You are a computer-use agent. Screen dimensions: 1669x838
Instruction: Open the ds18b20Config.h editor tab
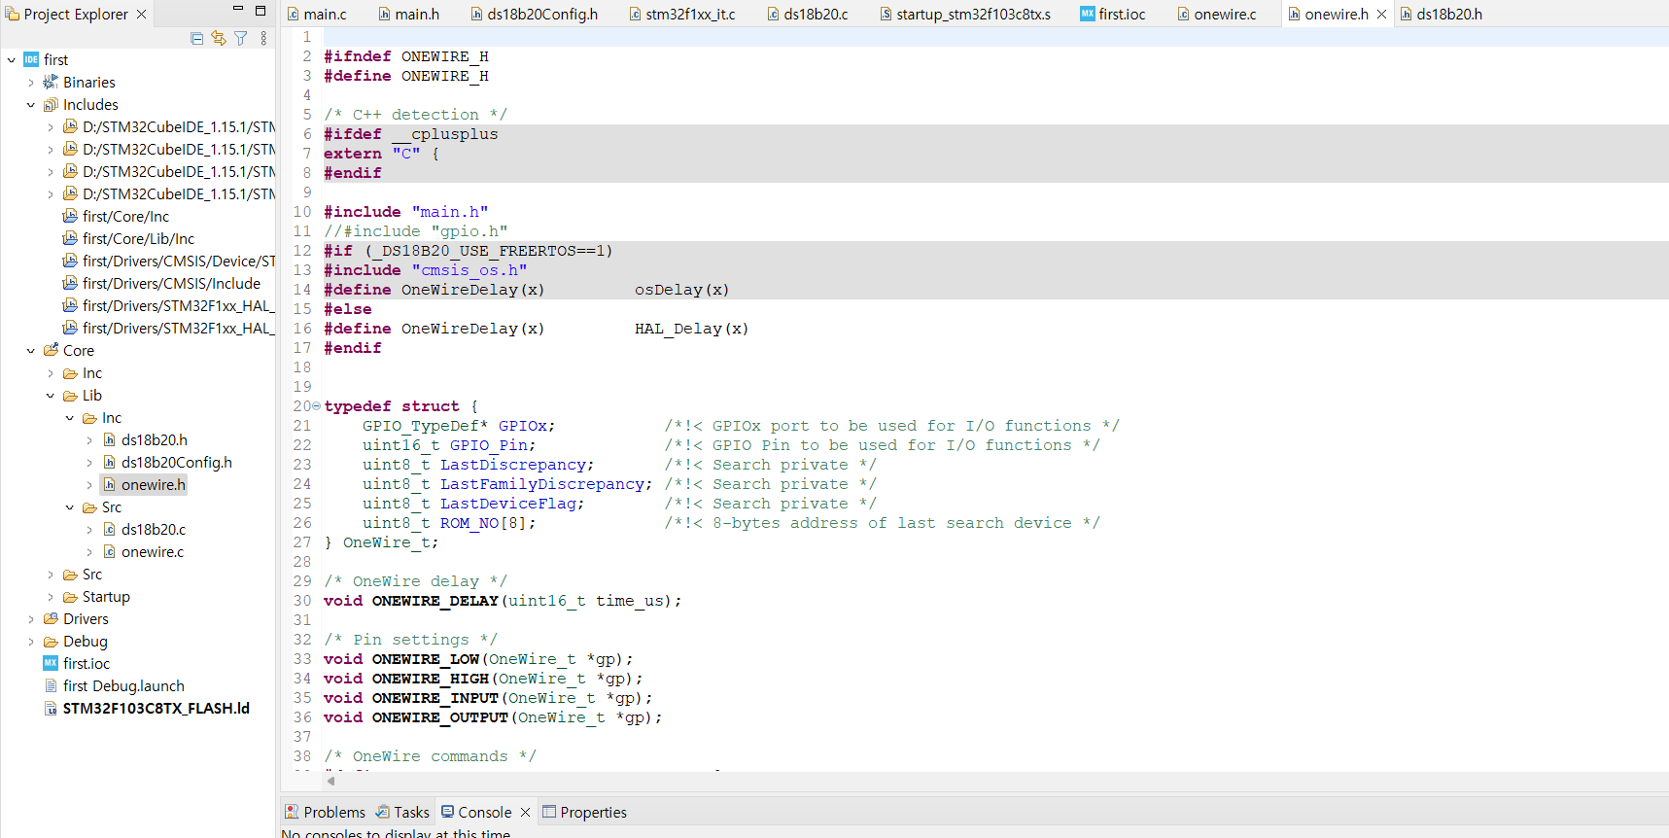click(x=534, y=15)
